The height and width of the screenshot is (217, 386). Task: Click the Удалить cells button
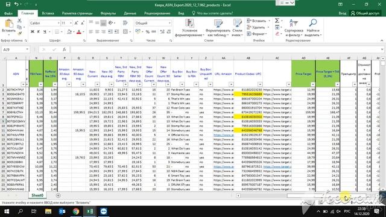pyautogui.click(x=258, y=27)
